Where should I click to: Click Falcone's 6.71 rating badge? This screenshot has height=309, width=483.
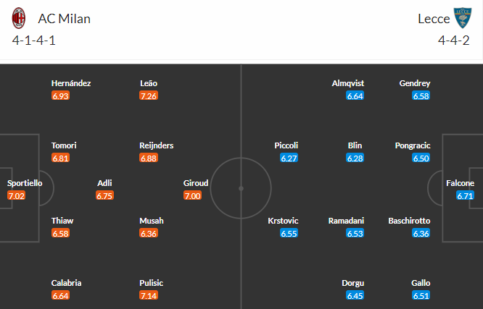465,195
